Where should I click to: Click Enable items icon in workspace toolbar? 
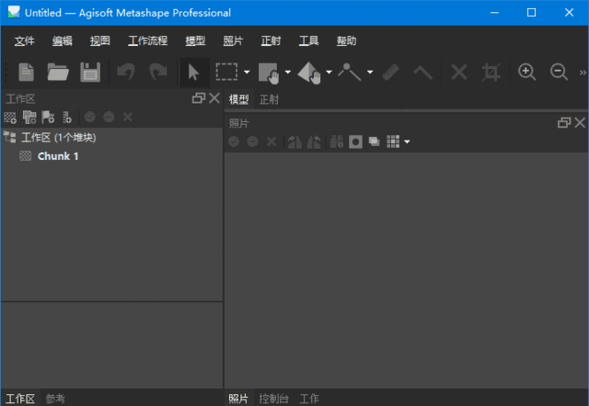click(x=90, y=117)
